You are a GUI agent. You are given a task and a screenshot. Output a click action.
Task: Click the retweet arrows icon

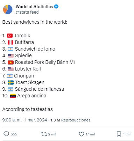tap(44, 134)
